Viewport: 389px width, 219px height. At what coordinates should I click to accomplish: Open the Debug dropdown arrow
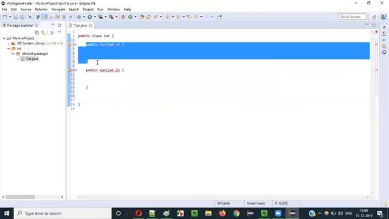[x=84, y=17]
